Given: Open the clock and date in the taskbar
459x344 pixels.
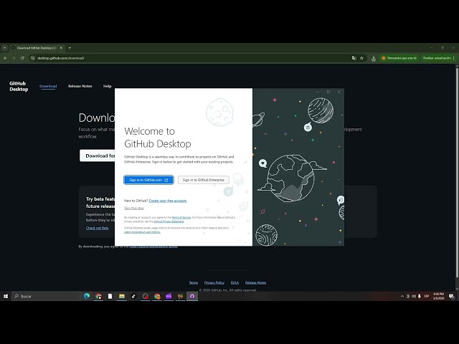Looking at the screenshot, I should pos(438,296).
